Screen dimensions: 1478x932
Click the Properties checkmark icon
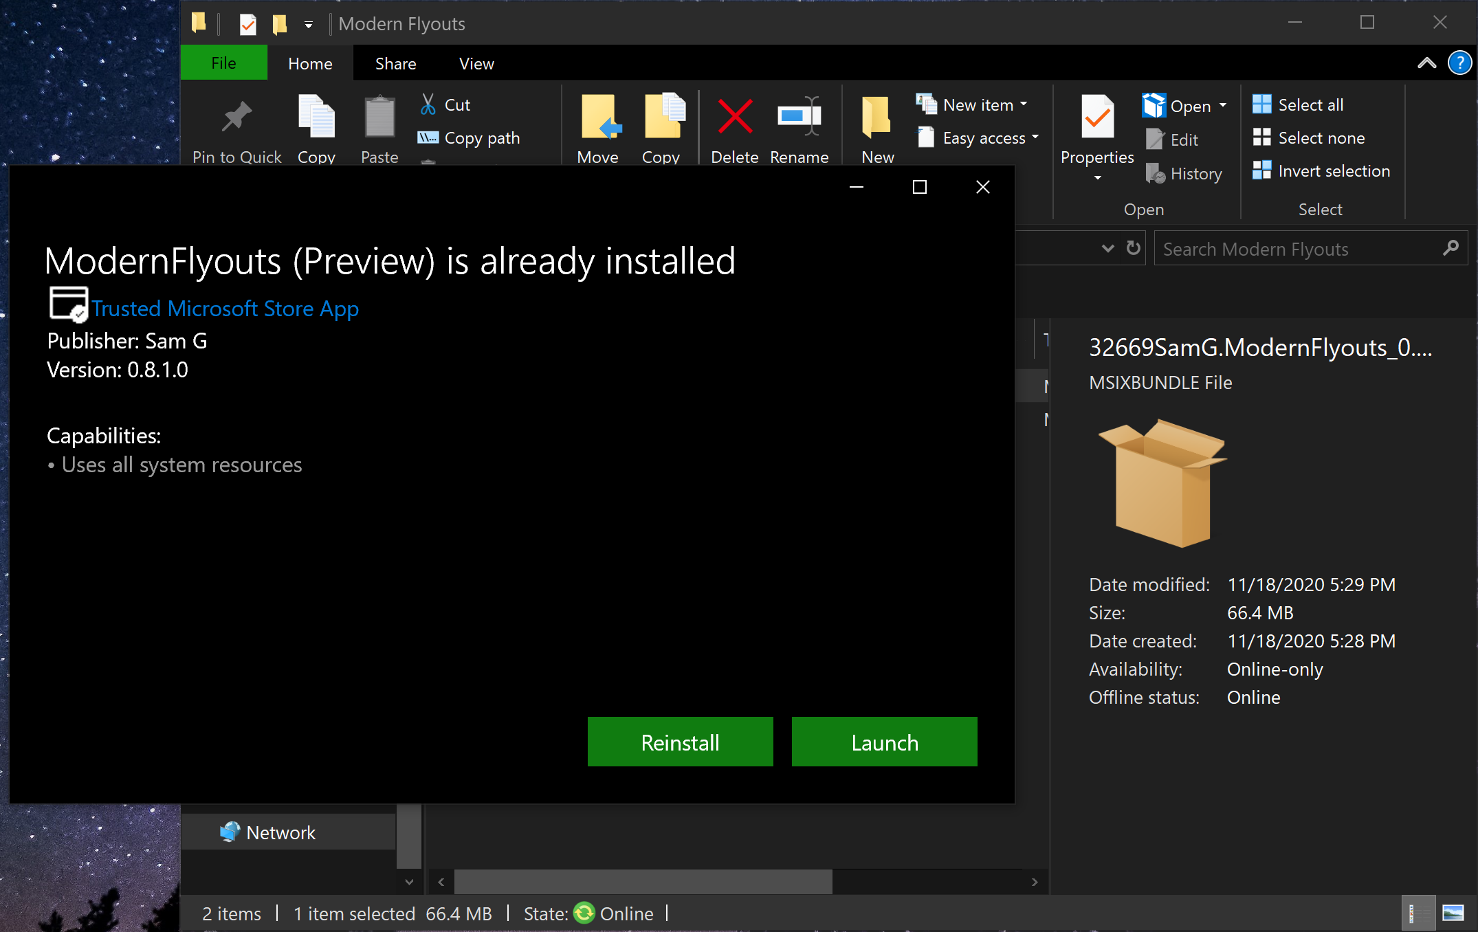1097,117
